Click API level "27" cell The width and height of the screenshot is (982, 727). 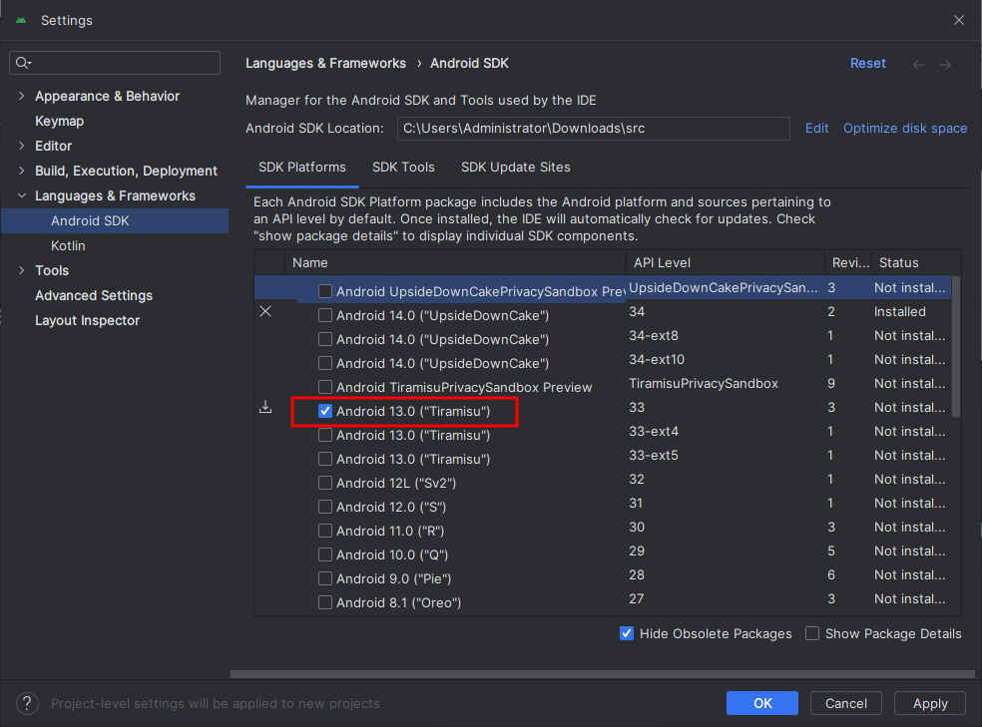637,598
